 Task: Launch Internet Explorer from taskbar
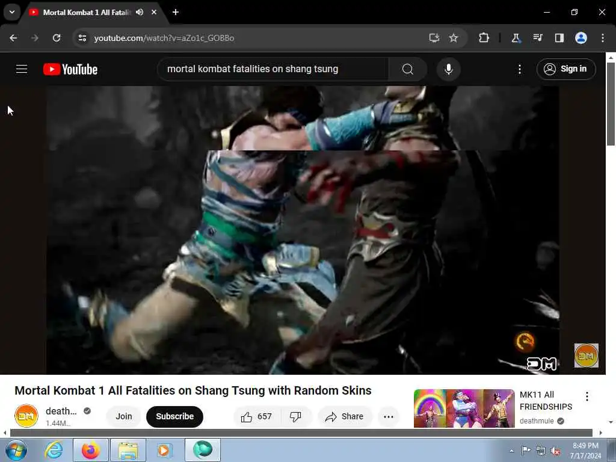(x=54, y=450)
